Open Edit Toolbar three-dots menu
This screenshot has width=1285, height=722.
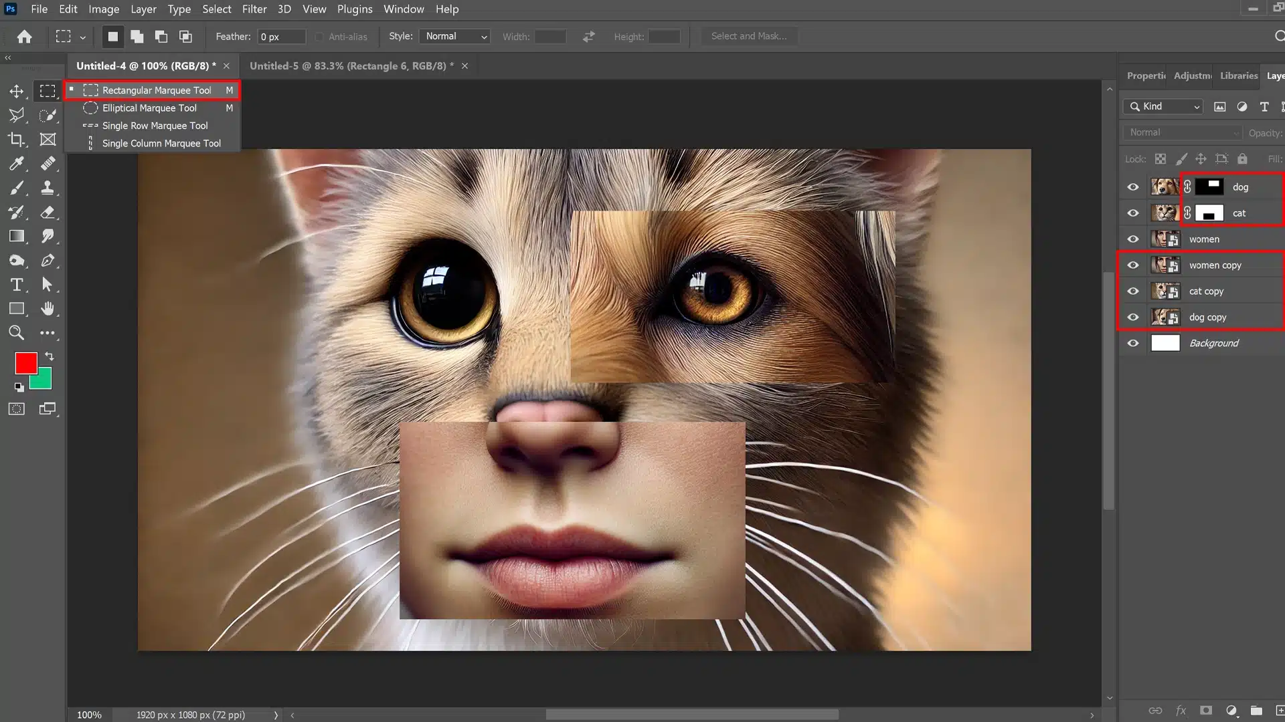click(48, 333)
